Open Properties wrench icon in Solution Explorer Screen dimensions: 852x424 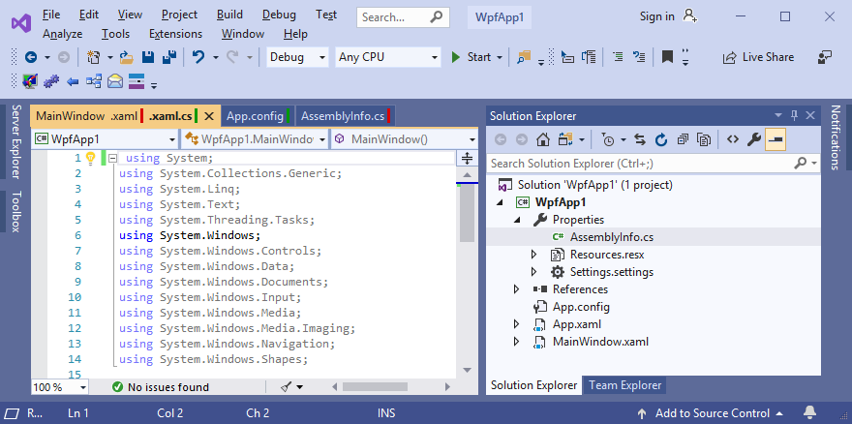pyautogui.click(x=753, y=139)
